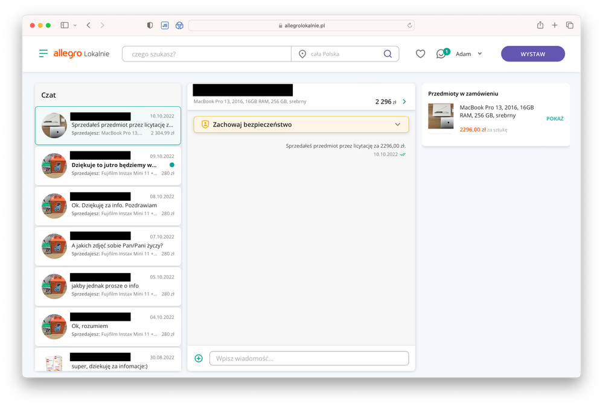Open the unread chat 'Dziękuje to jutro będziemy w...'
603x407 pixels.
[108, 166]
